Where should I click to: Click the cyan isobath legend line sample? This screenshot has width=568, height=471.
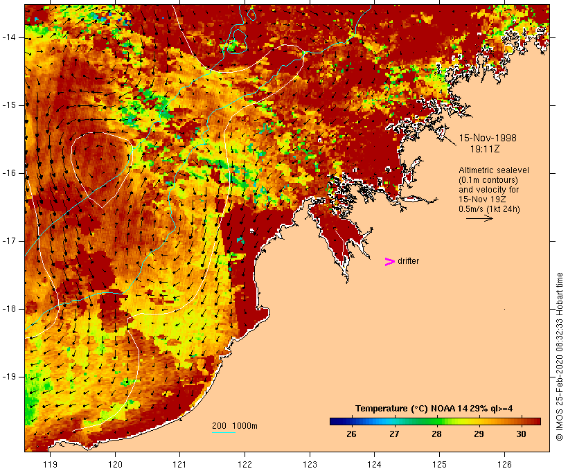click(224, 432)
